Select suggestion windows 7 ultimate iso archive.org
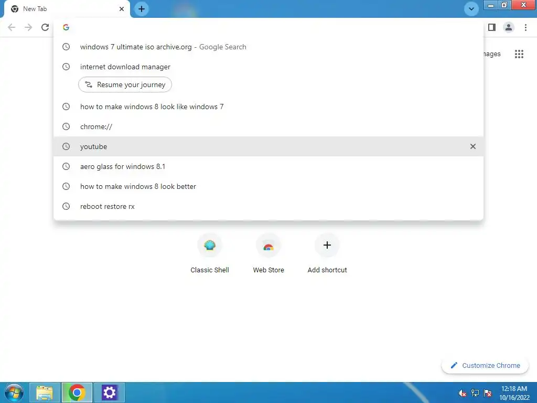The height and width of the screenshot is (403, 537). (x=268, y=47)
